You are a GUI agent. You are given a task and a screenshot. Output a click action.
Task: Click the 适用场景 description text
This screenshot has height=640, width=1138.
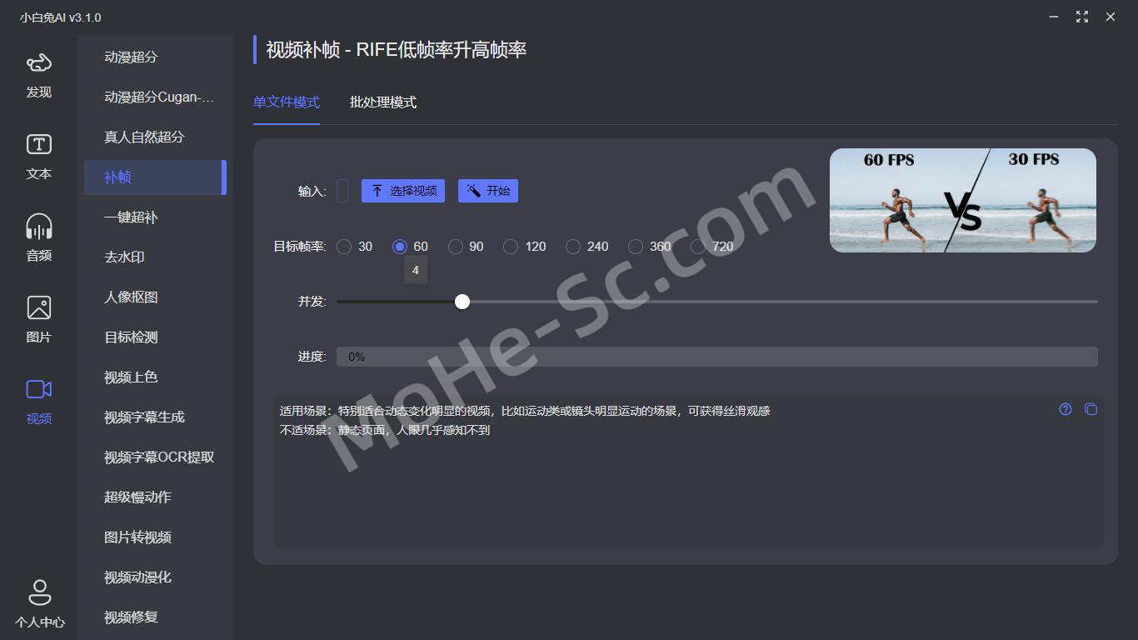pyautogui.click(x=525, y=411)
